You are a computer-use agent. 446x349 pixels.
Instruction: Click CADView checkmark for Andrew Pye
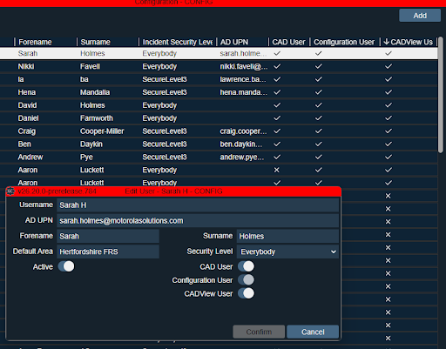(x=389, y=157)
